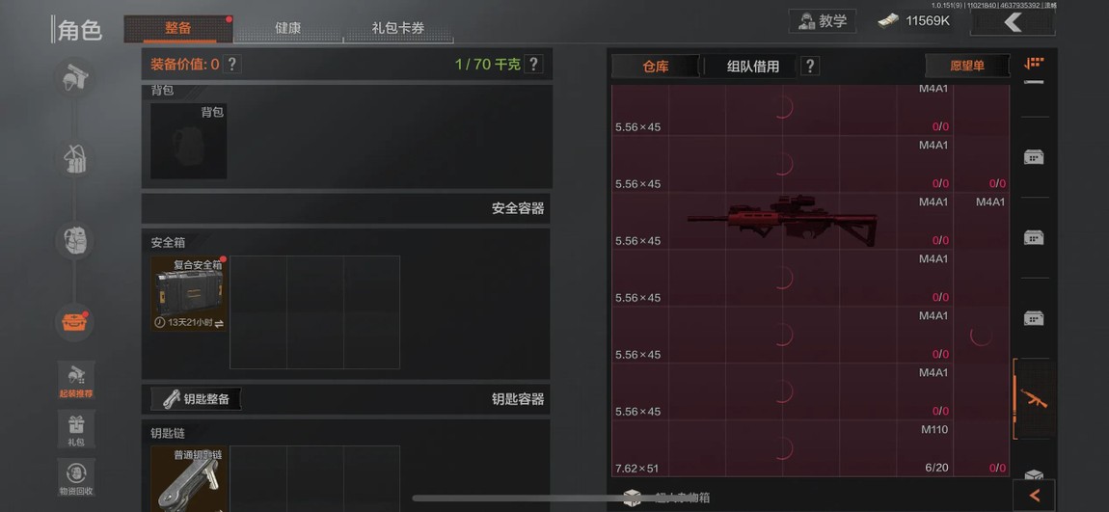Click the sort icon above warehouse sidebar

tap(1034, 64)
